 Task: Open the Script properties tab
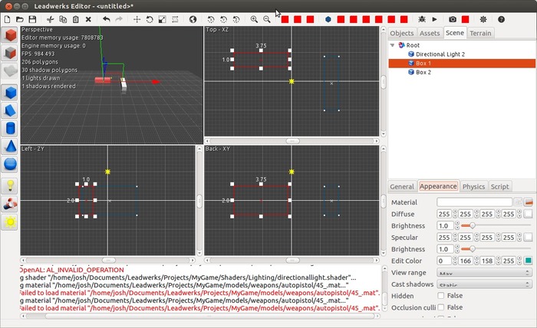click(x=499, y=187)
